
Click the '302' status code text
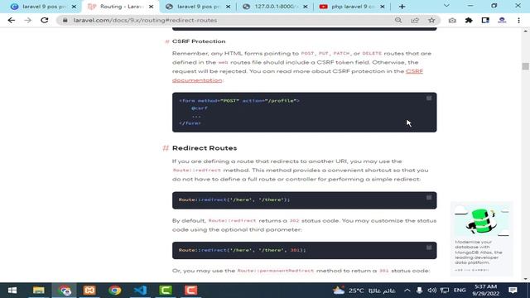[x=295, y=221]
